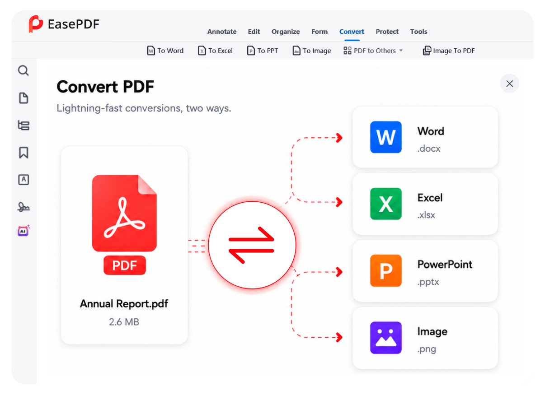The height and width of the screenshot is (395, 545).
Task: Click the To Excel label
Action: pyautogui.click(x=221, y=51)
